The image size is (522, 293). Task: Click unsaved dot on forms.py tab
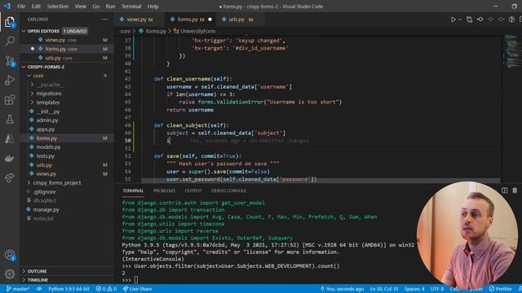[210, 20]
